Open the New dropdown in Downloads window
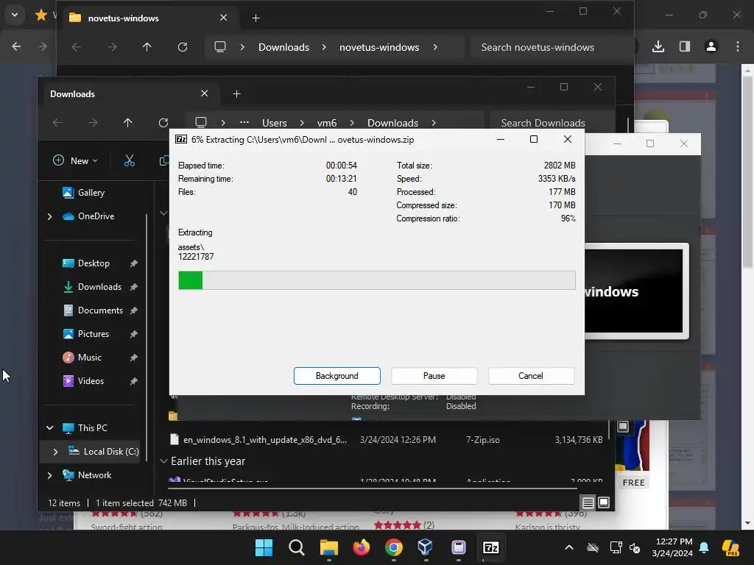This screenshot has width=754, height=565. [x=75, y=160]
